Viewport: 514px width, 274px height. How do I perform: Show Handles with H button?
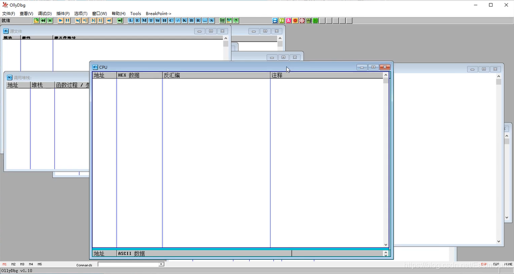tap(164, 20)
